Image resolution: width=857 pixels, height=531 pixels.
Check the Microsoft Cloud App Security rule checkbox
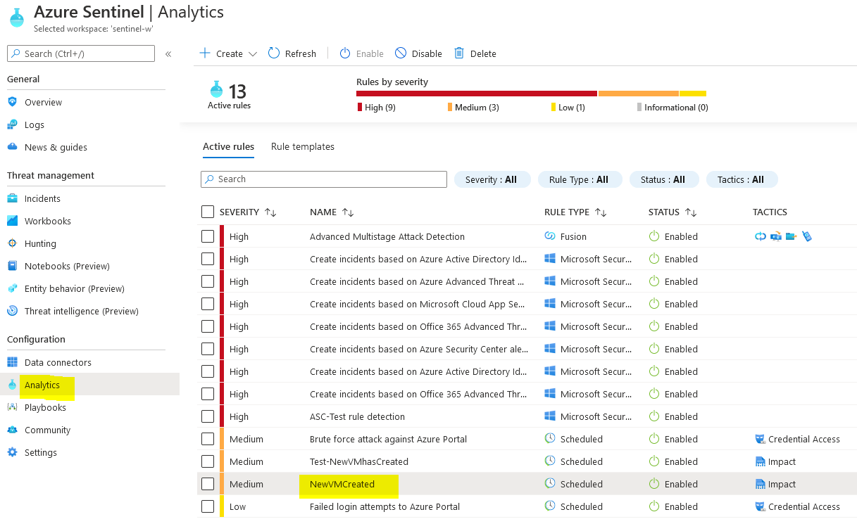208,304
